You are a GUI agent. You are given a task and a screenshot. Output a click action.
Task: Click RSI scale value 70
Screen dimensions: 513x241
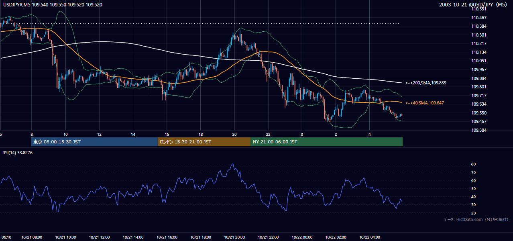(x=473, y=172)
